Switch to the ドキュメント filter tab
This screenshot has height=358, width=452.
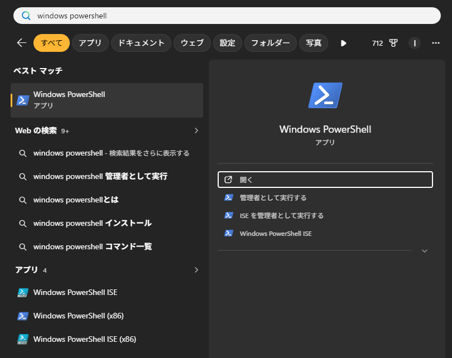tap(141, 43)
